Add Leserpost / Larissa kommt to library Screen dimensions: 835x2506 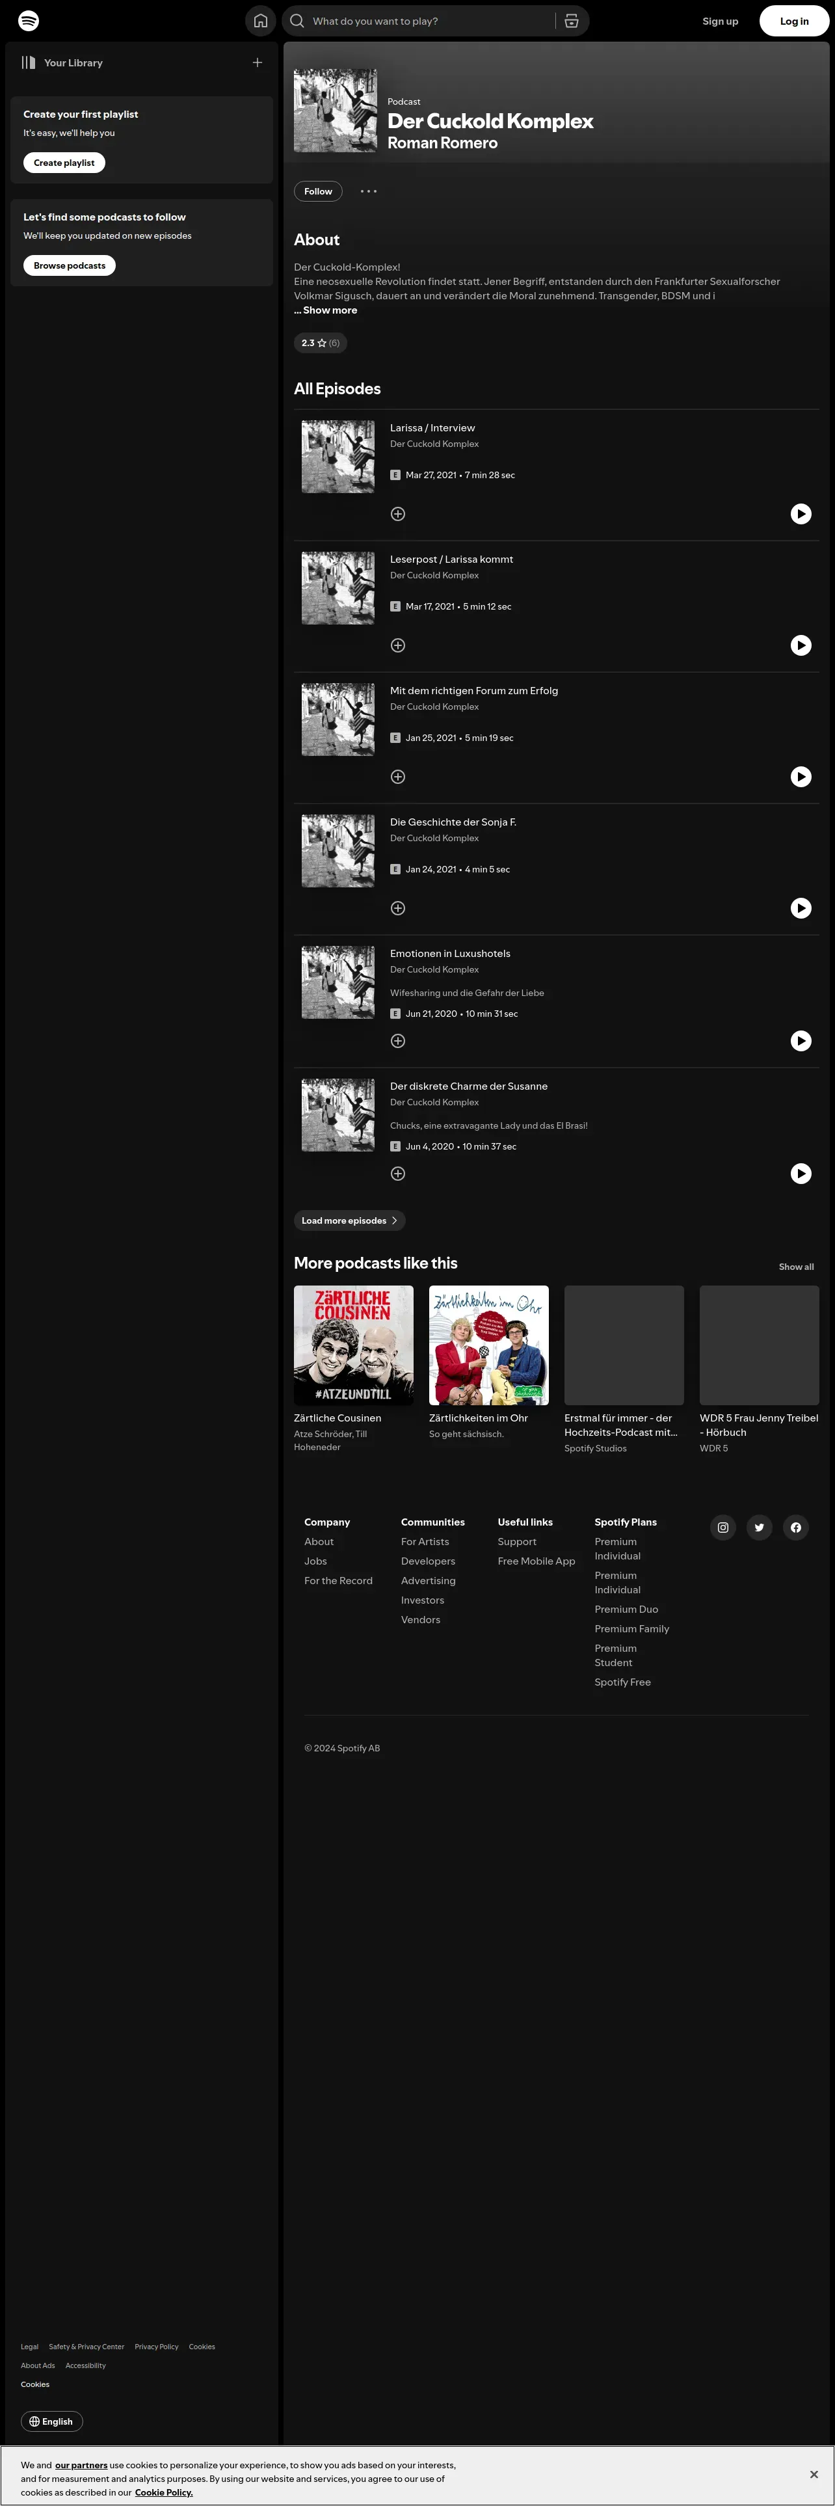pos(397,645)
